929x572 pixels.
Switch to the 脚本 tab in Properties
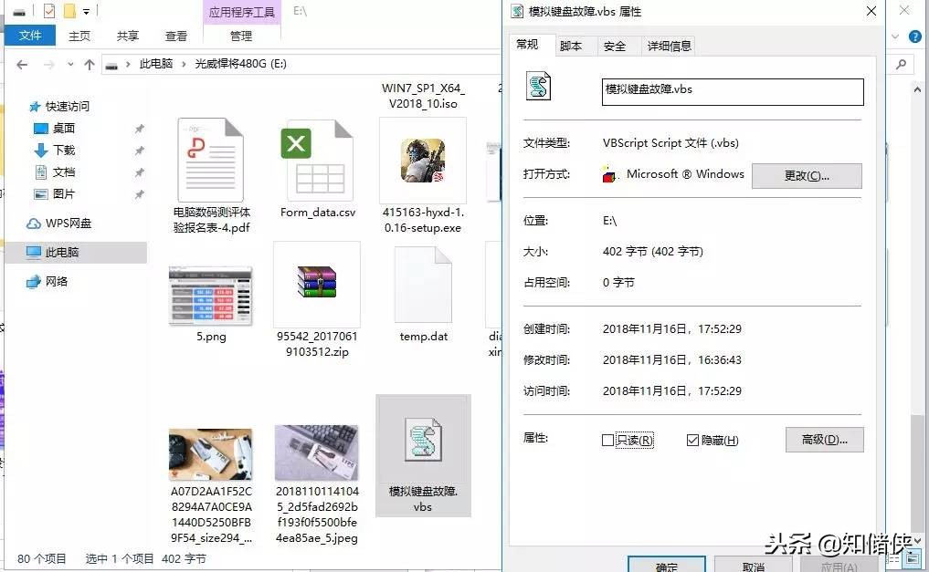[x=570, y=44]
